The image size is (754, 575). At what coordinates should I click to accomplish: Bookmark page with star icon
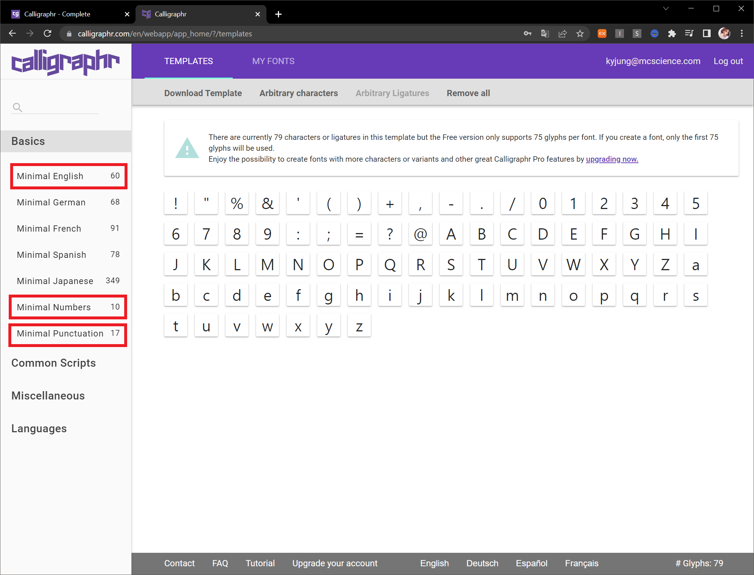click(x=580, y=34)
